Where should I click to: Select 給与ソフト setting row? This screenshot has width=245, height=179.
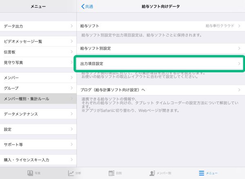160,26
